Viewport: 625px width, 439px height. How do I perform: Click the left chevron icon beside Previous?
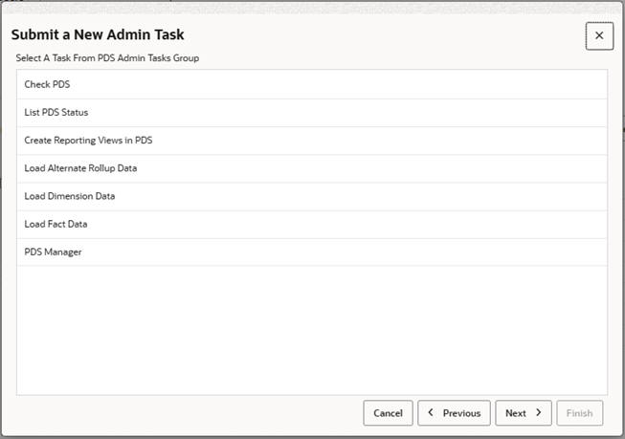431,413
